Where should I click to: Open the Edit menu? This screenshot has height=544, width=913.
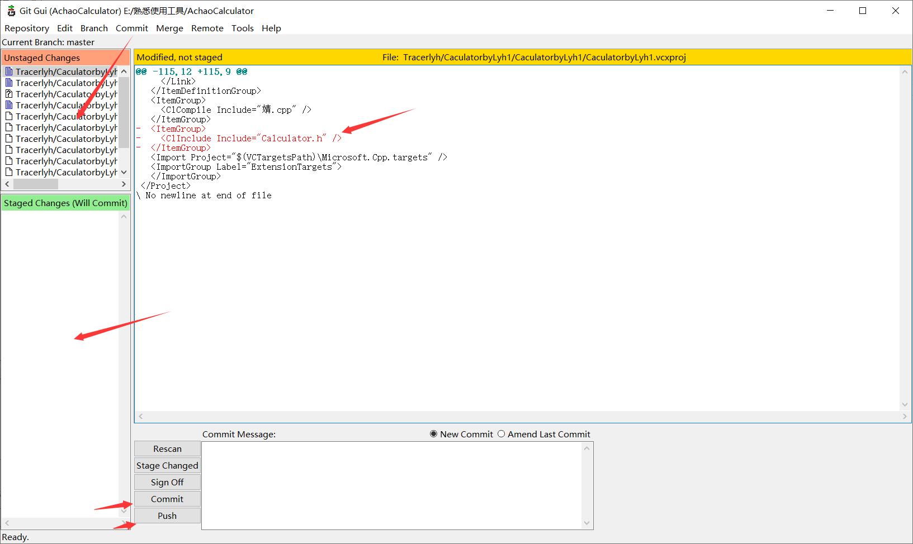click(x=65, y=28)
